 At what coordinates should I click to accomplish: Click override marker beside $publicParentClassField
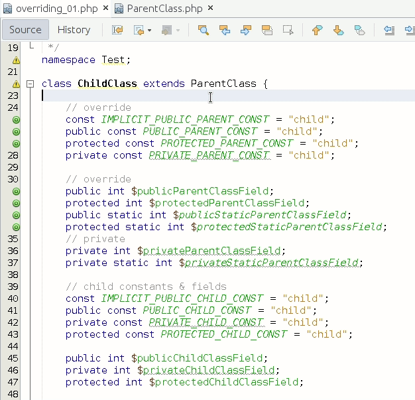click(16, 191)
